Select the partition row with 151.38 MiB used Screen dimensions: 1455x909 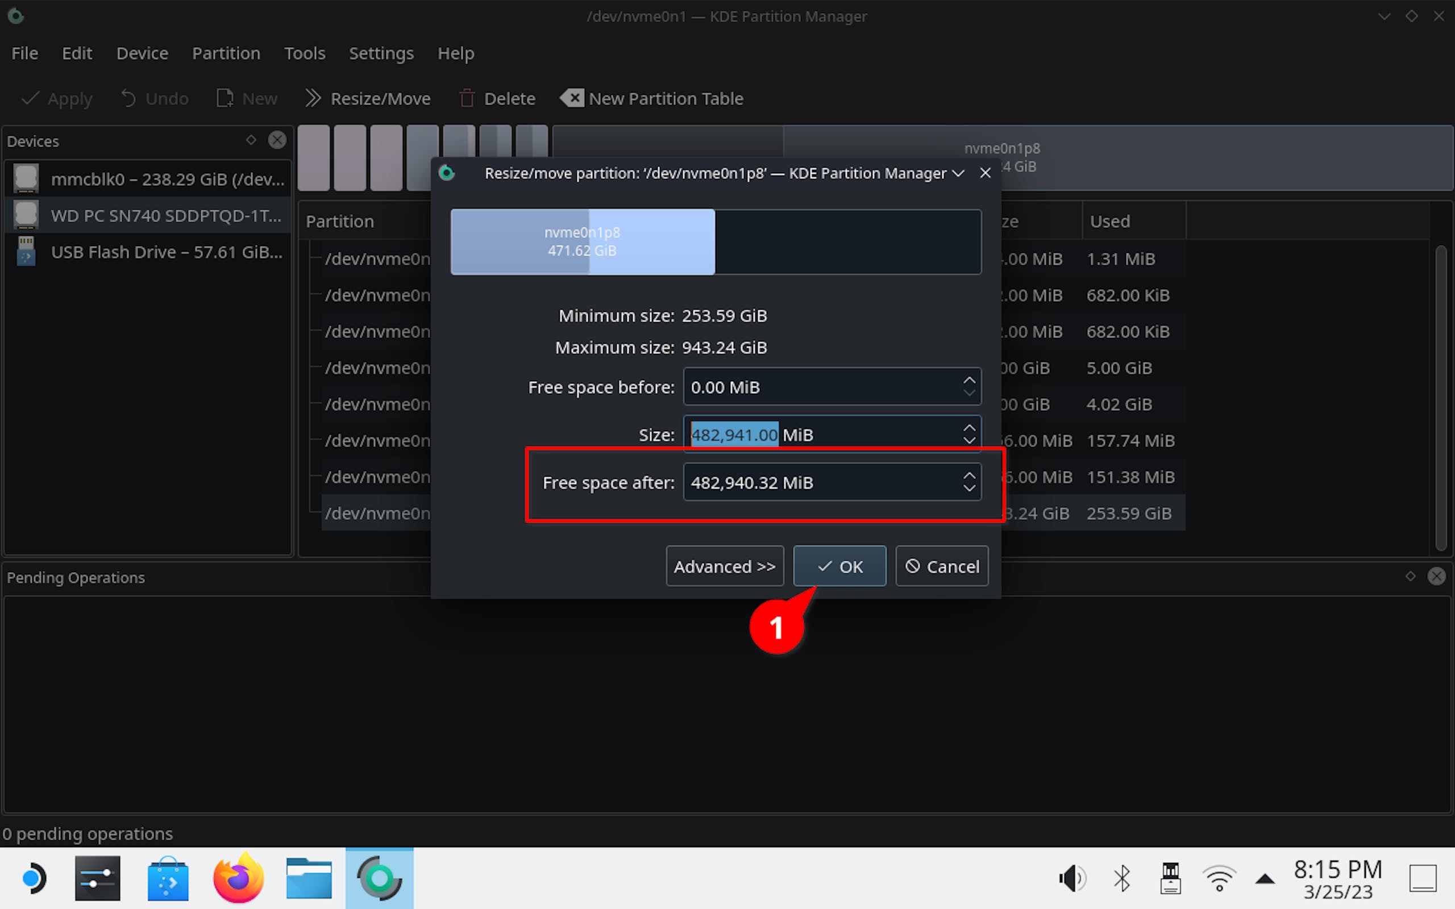[753, 477]
